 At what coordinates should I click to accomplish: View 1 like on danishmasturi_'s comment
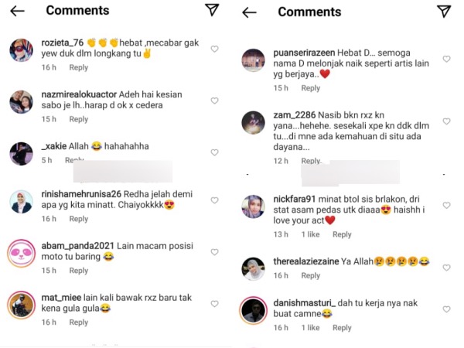coord(310,328)
